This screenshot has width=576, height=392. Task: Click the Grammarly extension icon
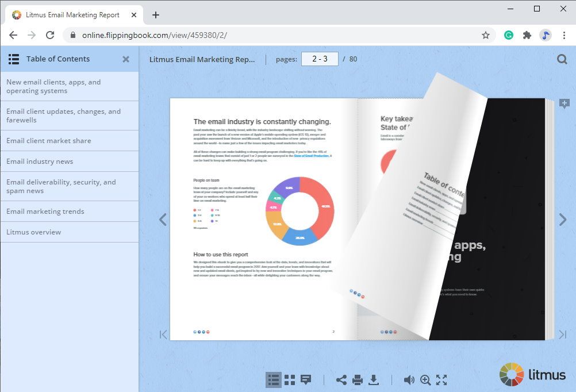click(508, 34)
